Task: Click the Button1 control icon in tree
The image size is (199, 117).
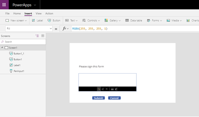Action: [x=11, y=59]
